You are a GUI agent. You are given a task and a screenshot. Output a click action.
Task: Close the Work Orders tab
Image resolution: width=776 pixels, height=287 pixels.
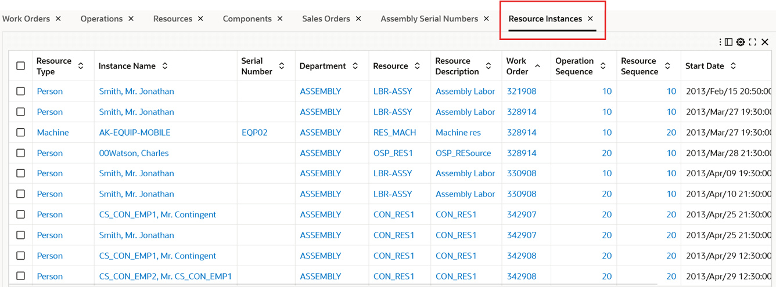click(x=58, y=19)
